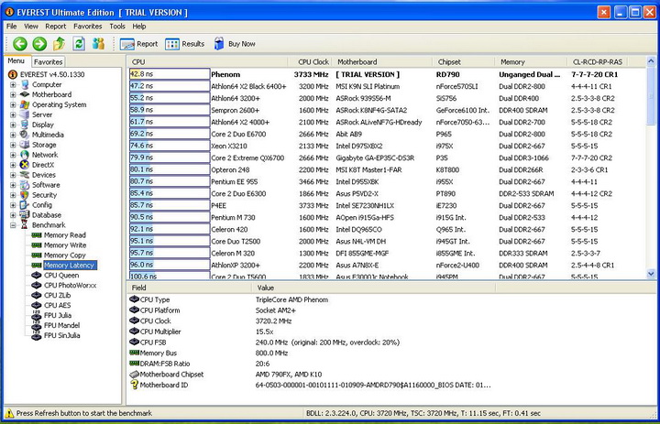Sort by the Motherboard column header

click(x=382, y=62)
